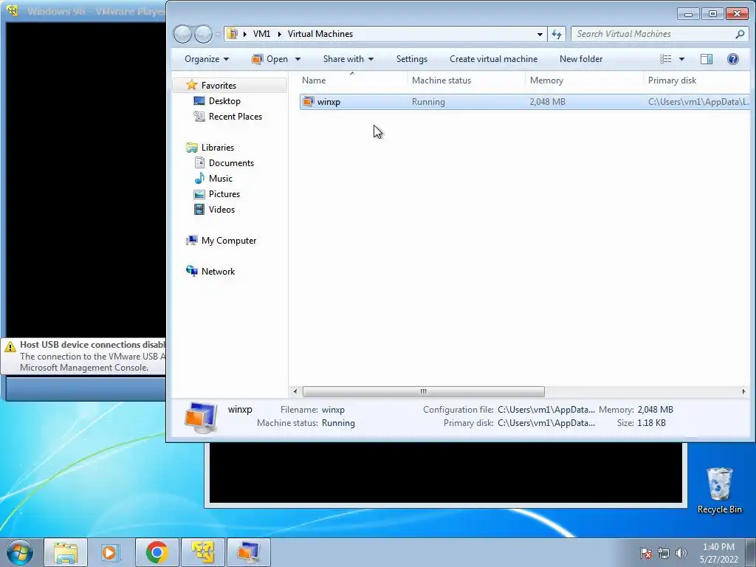Click the New folder button
Viewport: 756px width, 567px height.
pyautogui.click(x=581, y=59)
